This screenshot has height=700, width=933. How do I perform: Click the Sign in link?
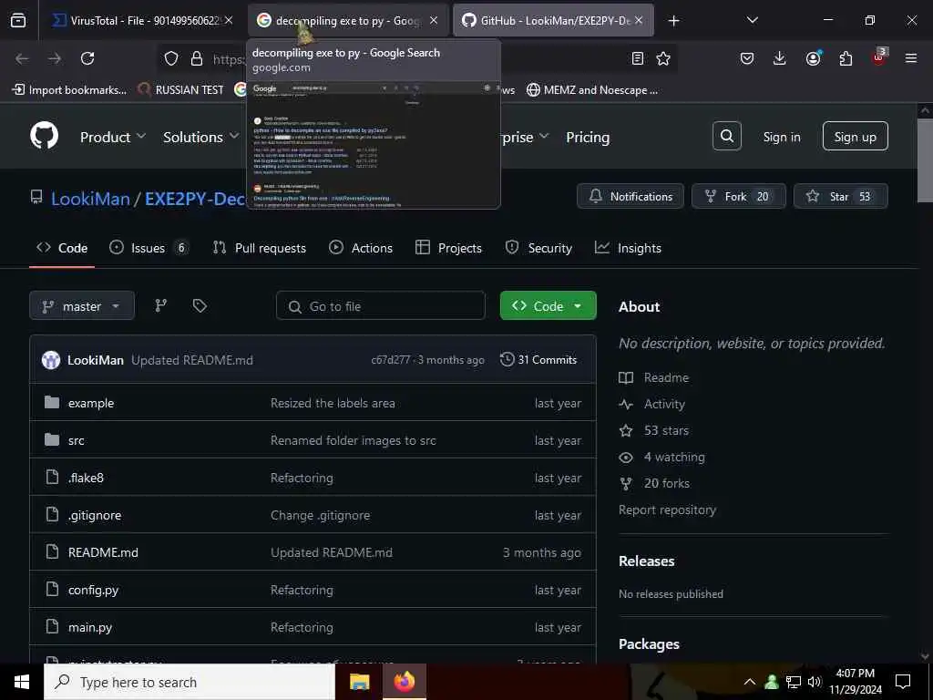click(x=781, y=137)
